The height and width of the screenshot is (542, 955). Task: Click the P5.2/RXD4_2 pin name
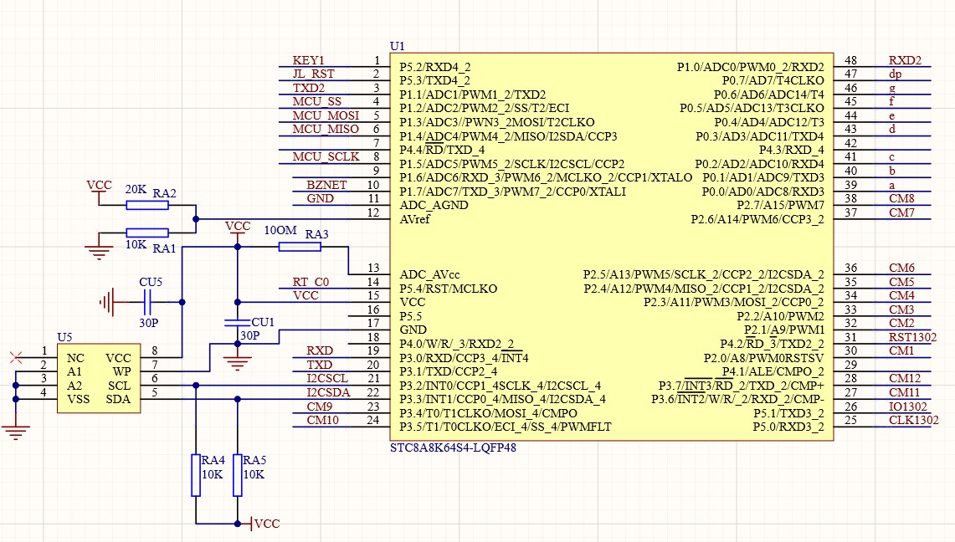435,67
